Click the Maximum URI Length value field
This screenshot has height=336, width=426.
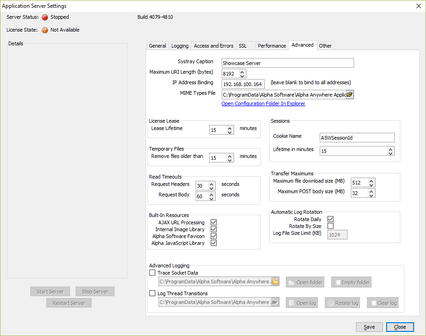230,74
